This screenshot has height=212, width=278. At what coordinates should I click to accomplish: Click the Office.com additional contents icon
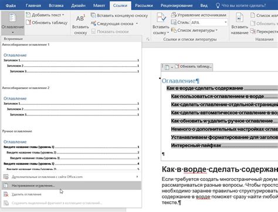click(x=6, y=177)
